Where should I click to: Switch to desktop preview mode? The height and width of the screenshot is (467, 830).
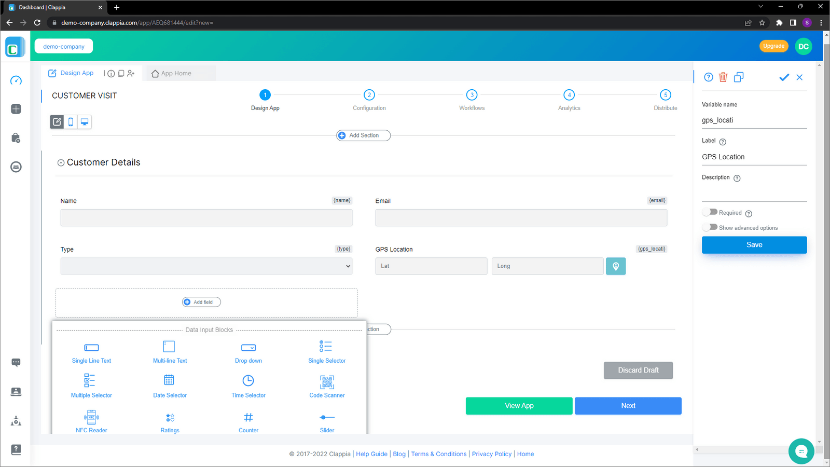85,121
